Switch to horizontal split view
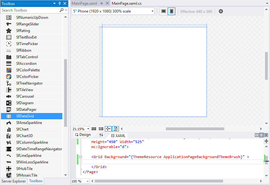270x185 pixels. coord(261,135)
